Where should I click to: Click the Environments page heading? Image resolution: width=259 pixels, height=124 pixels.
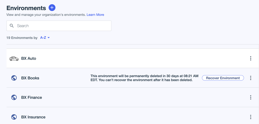(x=26, y=8)
